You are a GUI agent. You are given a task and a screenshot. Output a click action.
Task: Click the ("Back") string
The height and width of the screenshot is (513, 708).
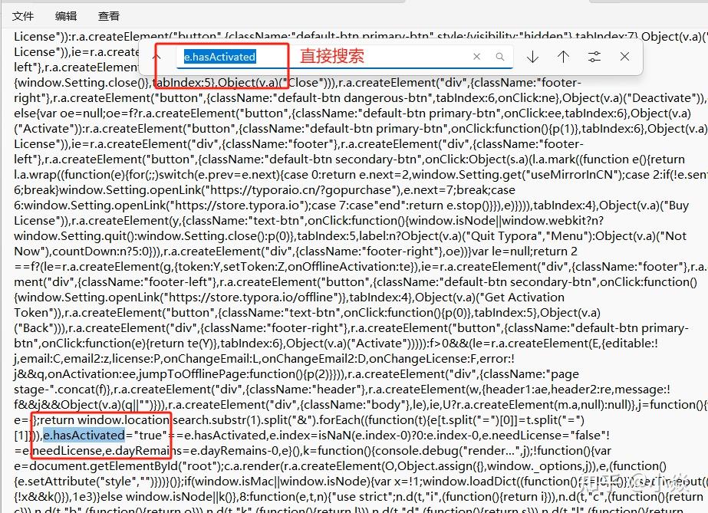coord(35,328)
